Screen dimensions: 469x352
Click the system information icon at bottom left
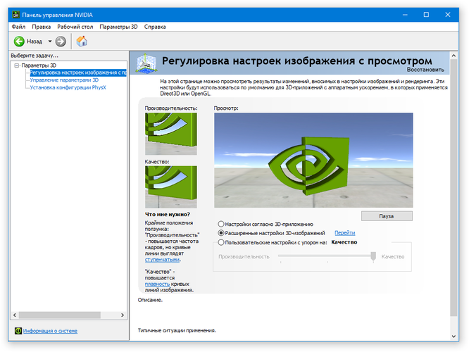(x=18, y=331)
